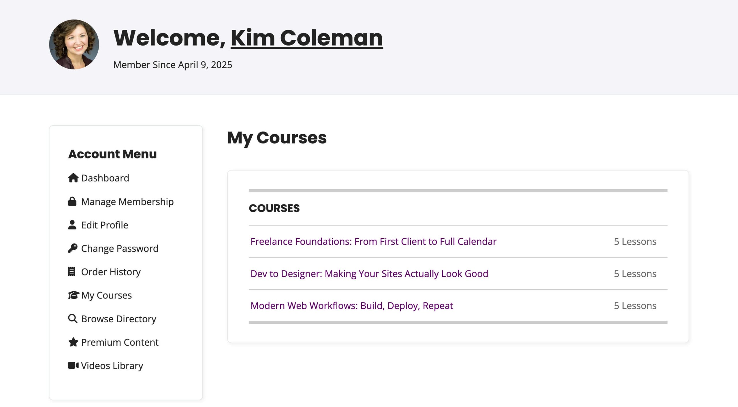Click the key icon for Change Password
The width and height of the screenshot is (738, 407).
click(72, 248)
